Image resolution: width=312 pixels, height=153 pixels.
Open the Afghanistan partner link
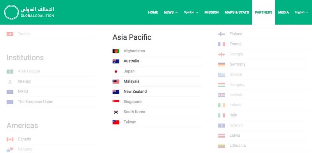tap(134, 51)
